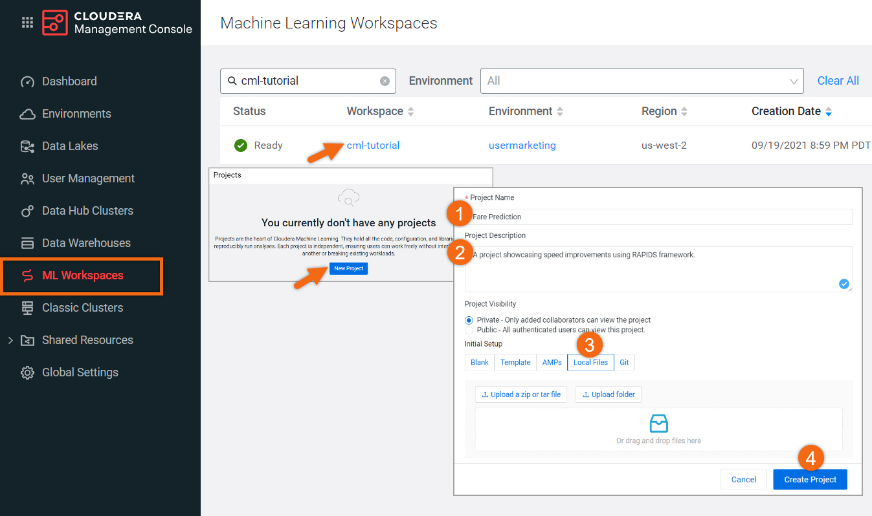Click the Project Name input field
The height and width of the screenshot is (516, 872).
pos(658,217)
